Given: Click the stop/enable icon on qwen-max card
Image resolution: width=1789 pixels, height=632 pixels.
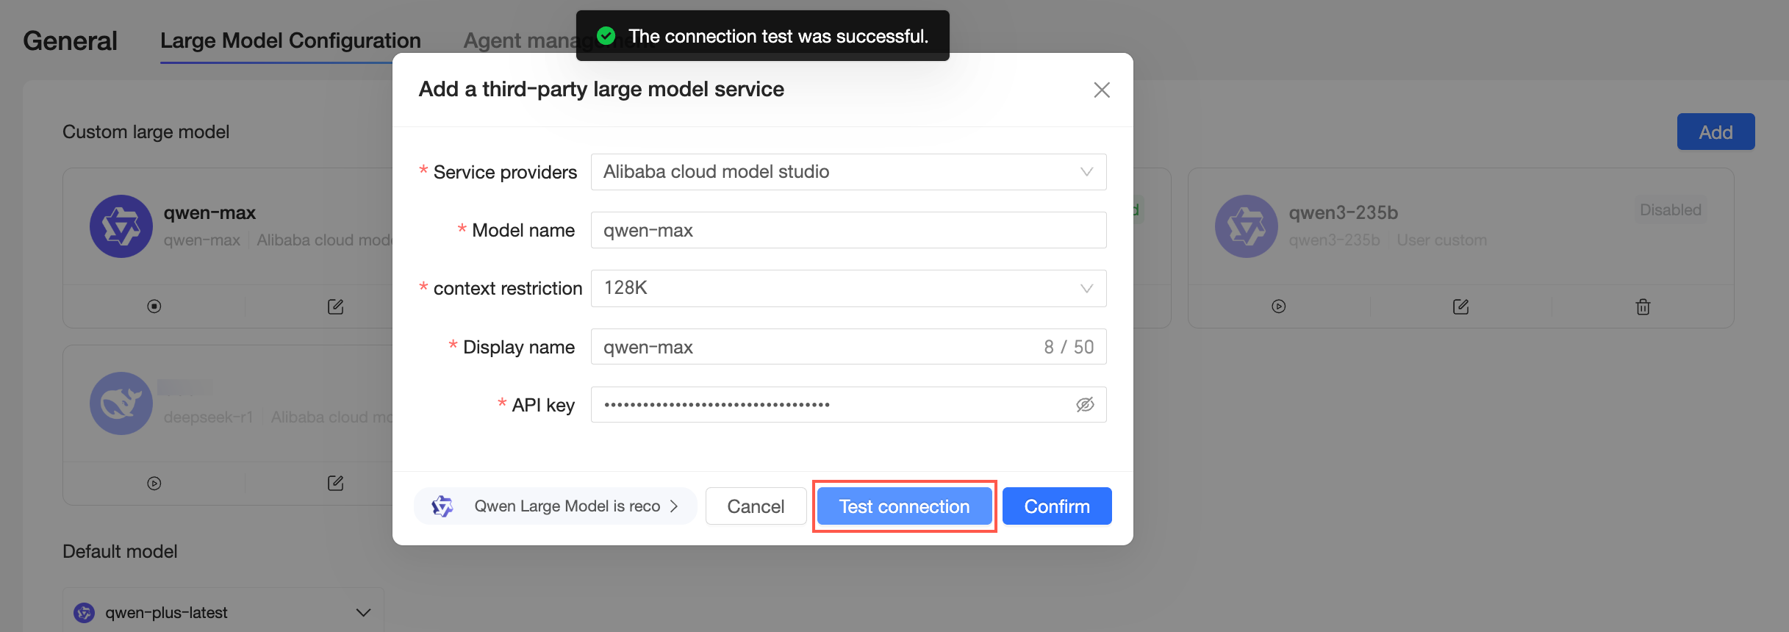Looking at the screenshot, I should pos(154,306).
